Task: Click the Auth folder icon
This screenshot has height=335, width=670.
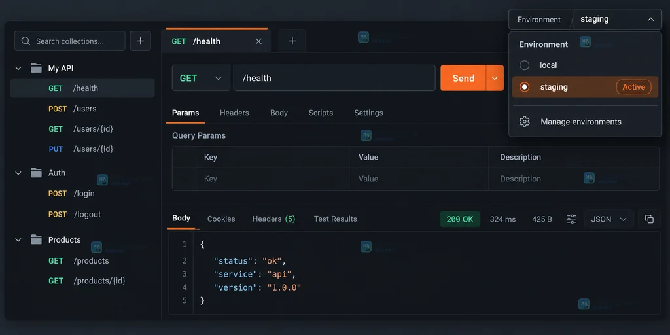Action: click(37, 173)
